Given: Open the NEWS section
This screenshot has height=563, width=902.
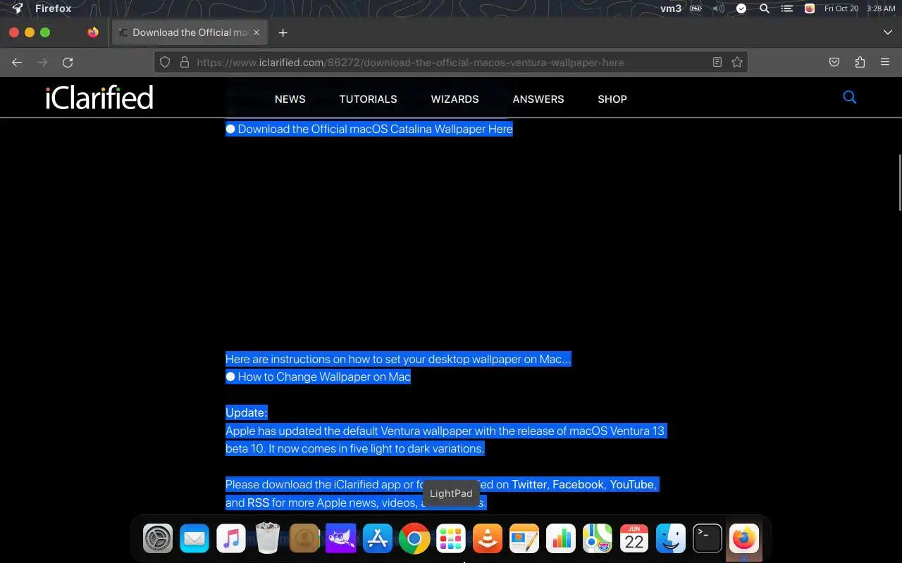Looking at the screenshot, I should point(290,99).
